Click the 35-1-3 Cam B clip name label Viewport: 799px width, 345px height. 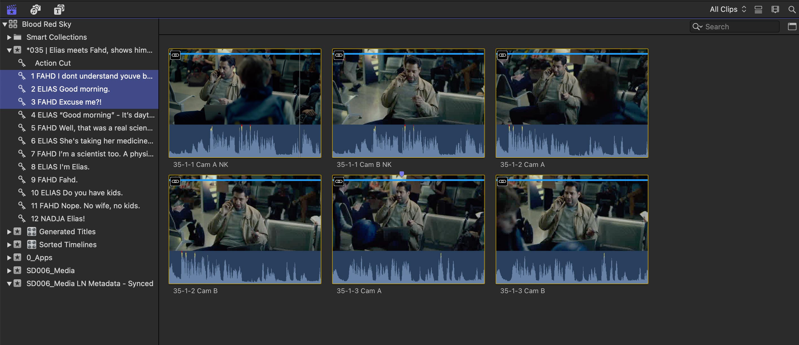(522, 291)
